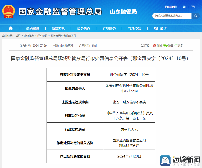This screenshot has width=202, height=168.
Task: Share article via Weibo icon
Action: tap(154, 46)
